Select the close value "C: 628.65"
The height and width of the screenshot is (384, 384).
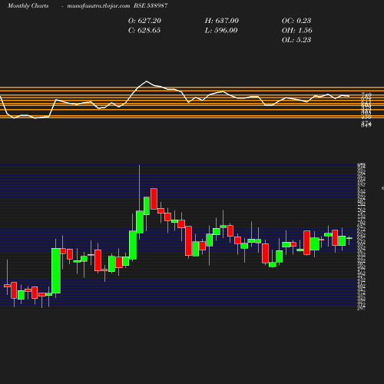(144, 31)
